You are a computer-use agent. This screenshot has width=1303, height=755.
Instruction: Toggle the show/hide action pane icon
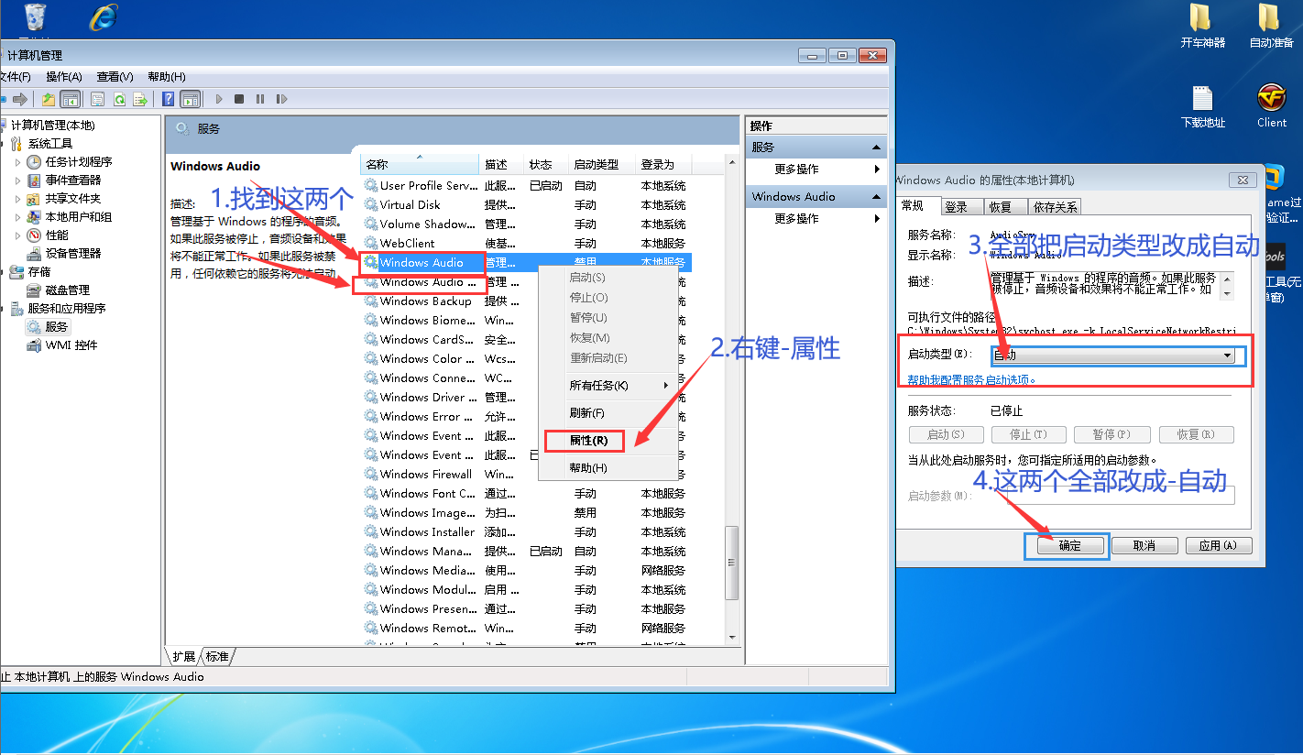coord(190,99)
